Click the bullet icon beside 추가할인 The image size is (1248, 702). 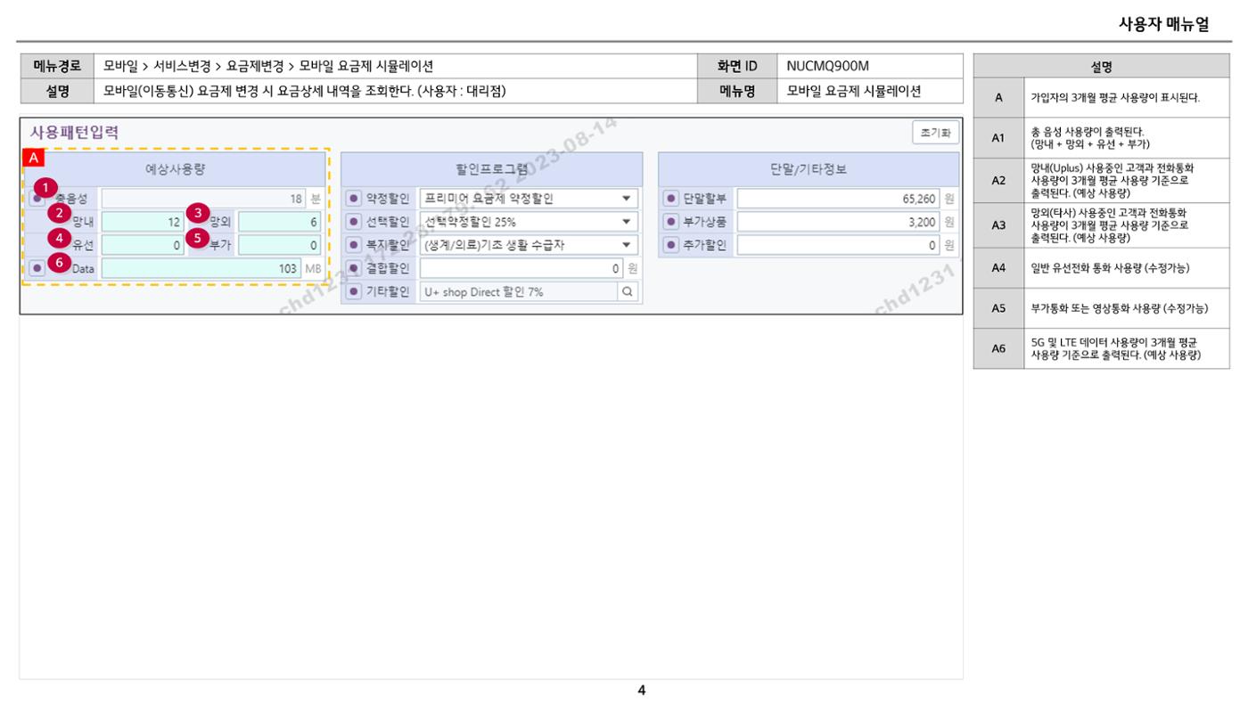point(671,245)
